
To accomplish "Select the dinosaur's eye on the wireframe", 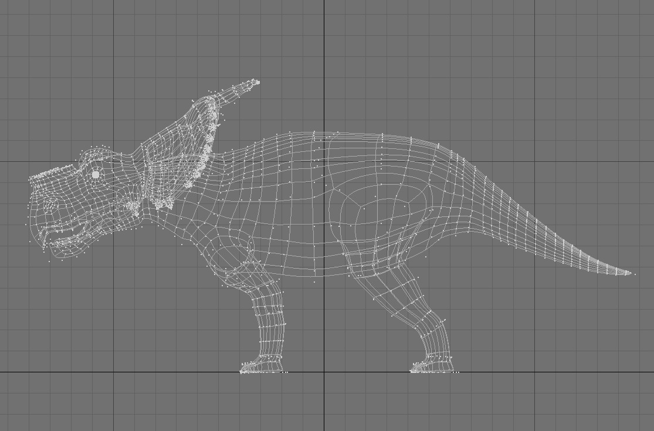I will 96,175.
